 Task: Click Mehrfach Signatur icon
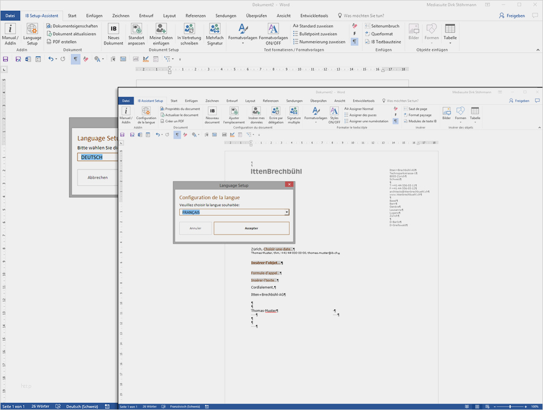pyautogui.click(x=215, y=30)
